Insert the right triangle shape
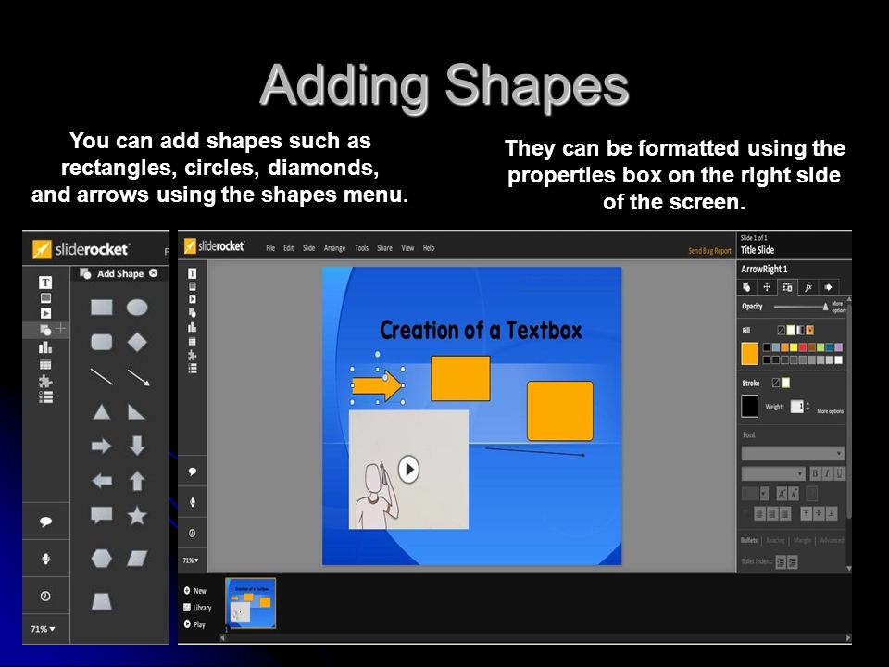Screen dimensions: 889x667 [x=137, y=411]
